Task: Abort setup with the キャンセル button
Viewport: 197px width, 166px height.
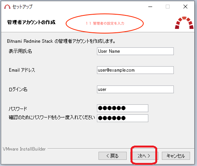Action: tap(176, 156)
